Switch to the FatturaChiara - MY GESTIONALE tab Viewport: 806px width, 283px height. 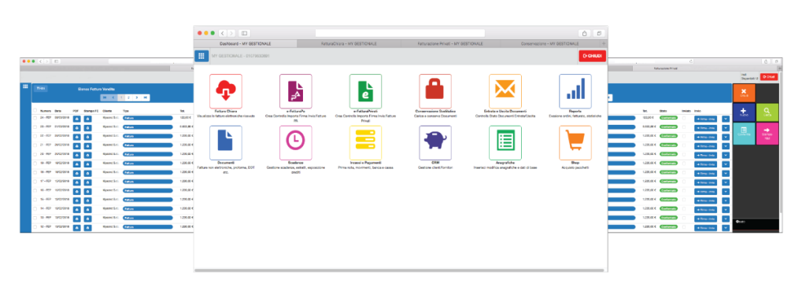pos(348,44)
